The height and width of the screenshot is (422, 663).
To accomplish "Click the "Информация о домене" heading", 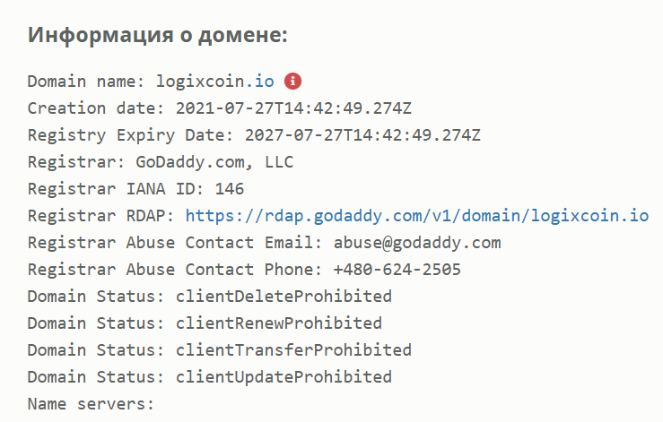I will pos(157,35).
